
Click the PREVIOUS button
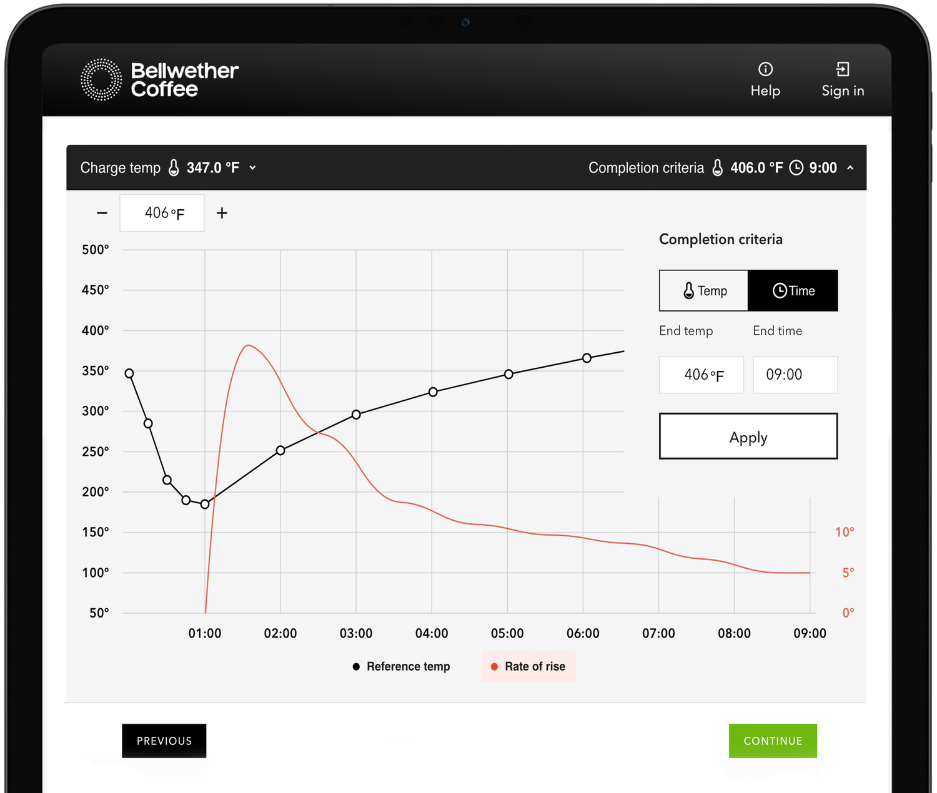[x=164, y=741]
